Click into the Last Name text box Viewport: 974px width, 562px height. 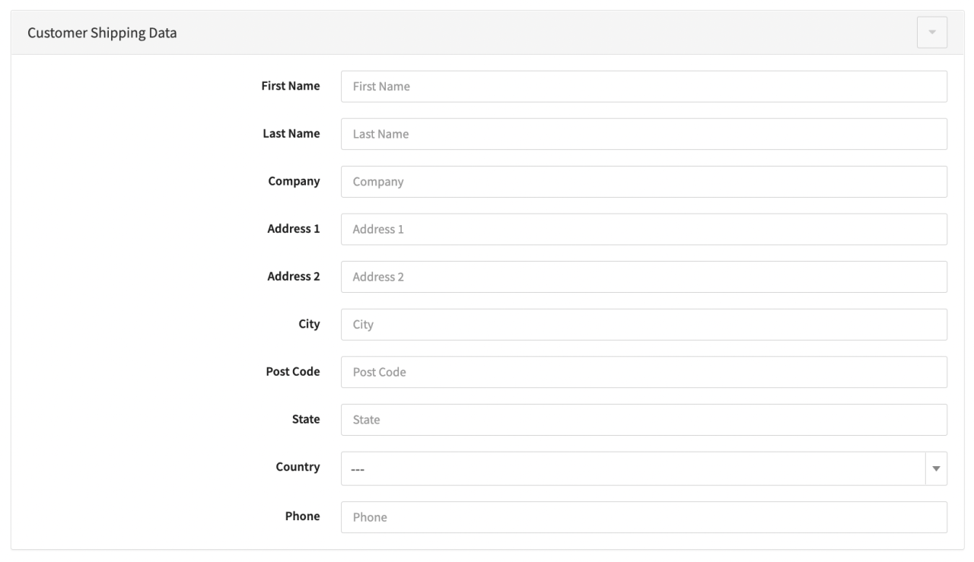(x=644, y=134)
